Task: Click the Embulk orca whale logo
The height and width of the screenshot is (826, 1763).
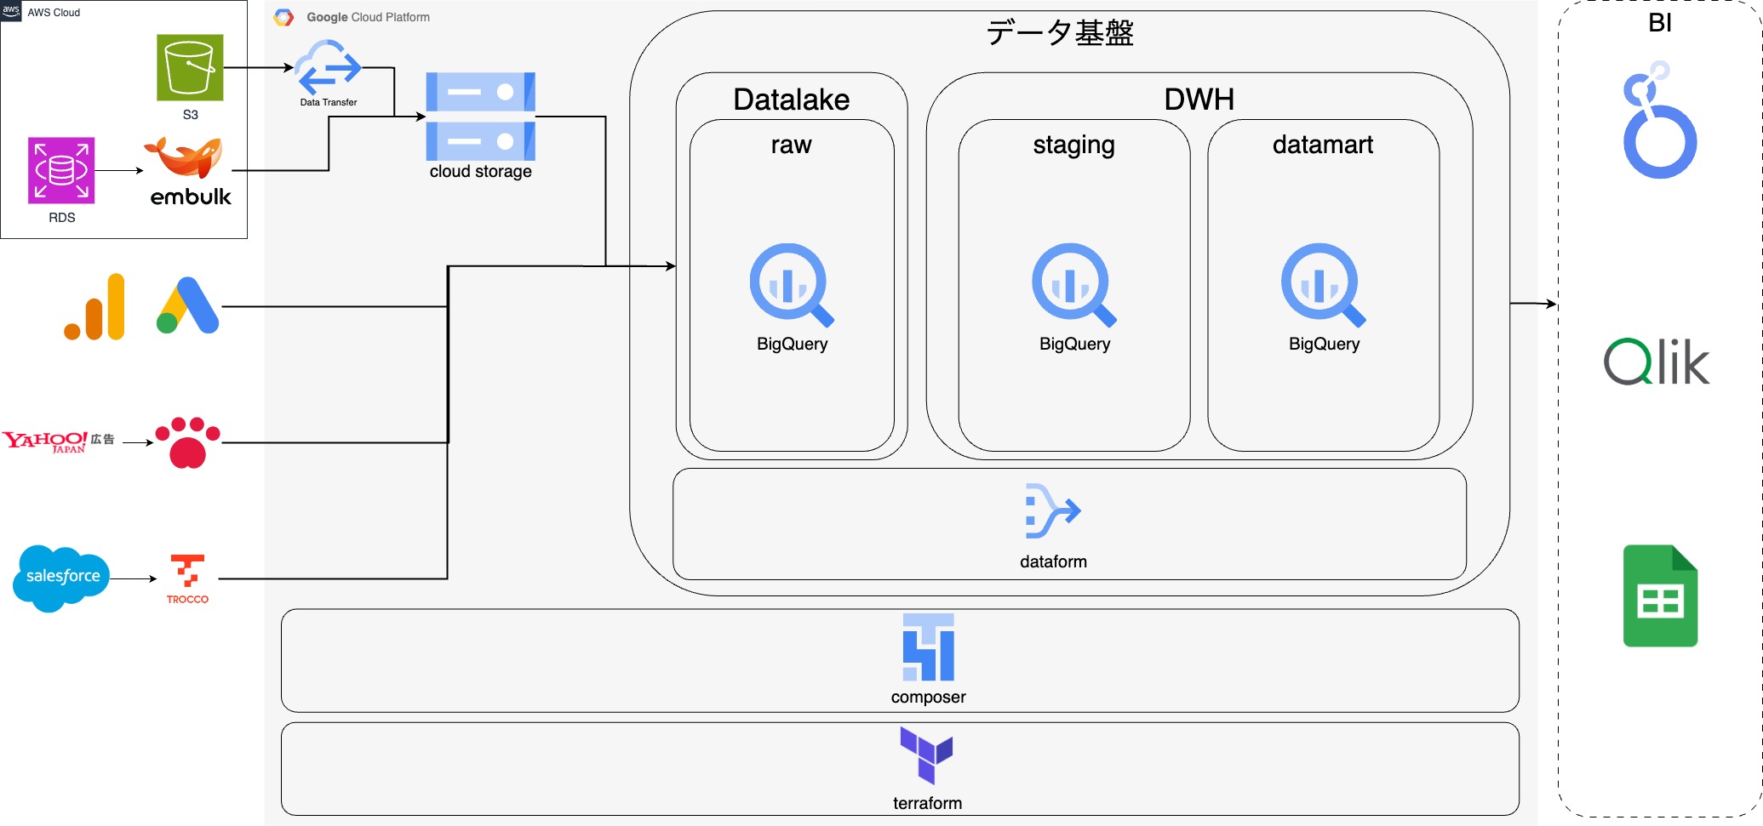Action: pyautogui.click(x=186, y=157)
